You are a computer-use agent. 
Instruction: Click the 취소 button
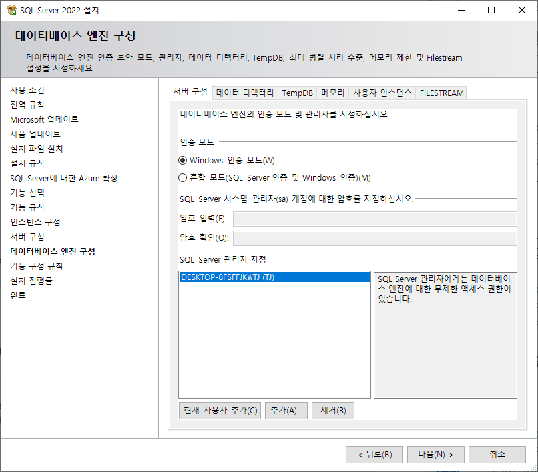pos(497,455)
